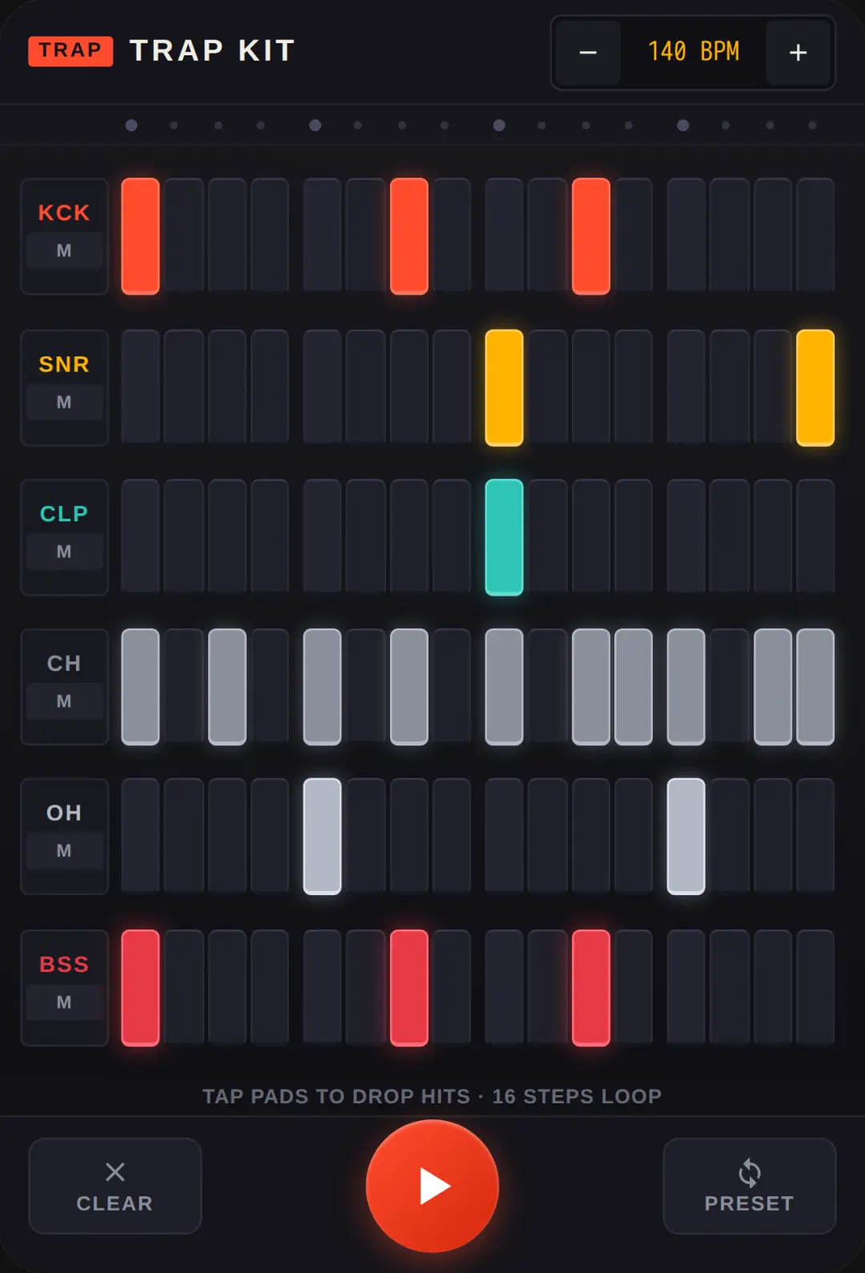Turn off BSS step 11 pad
Viewport: 865px width, 1273px height.
pos(591,988)
